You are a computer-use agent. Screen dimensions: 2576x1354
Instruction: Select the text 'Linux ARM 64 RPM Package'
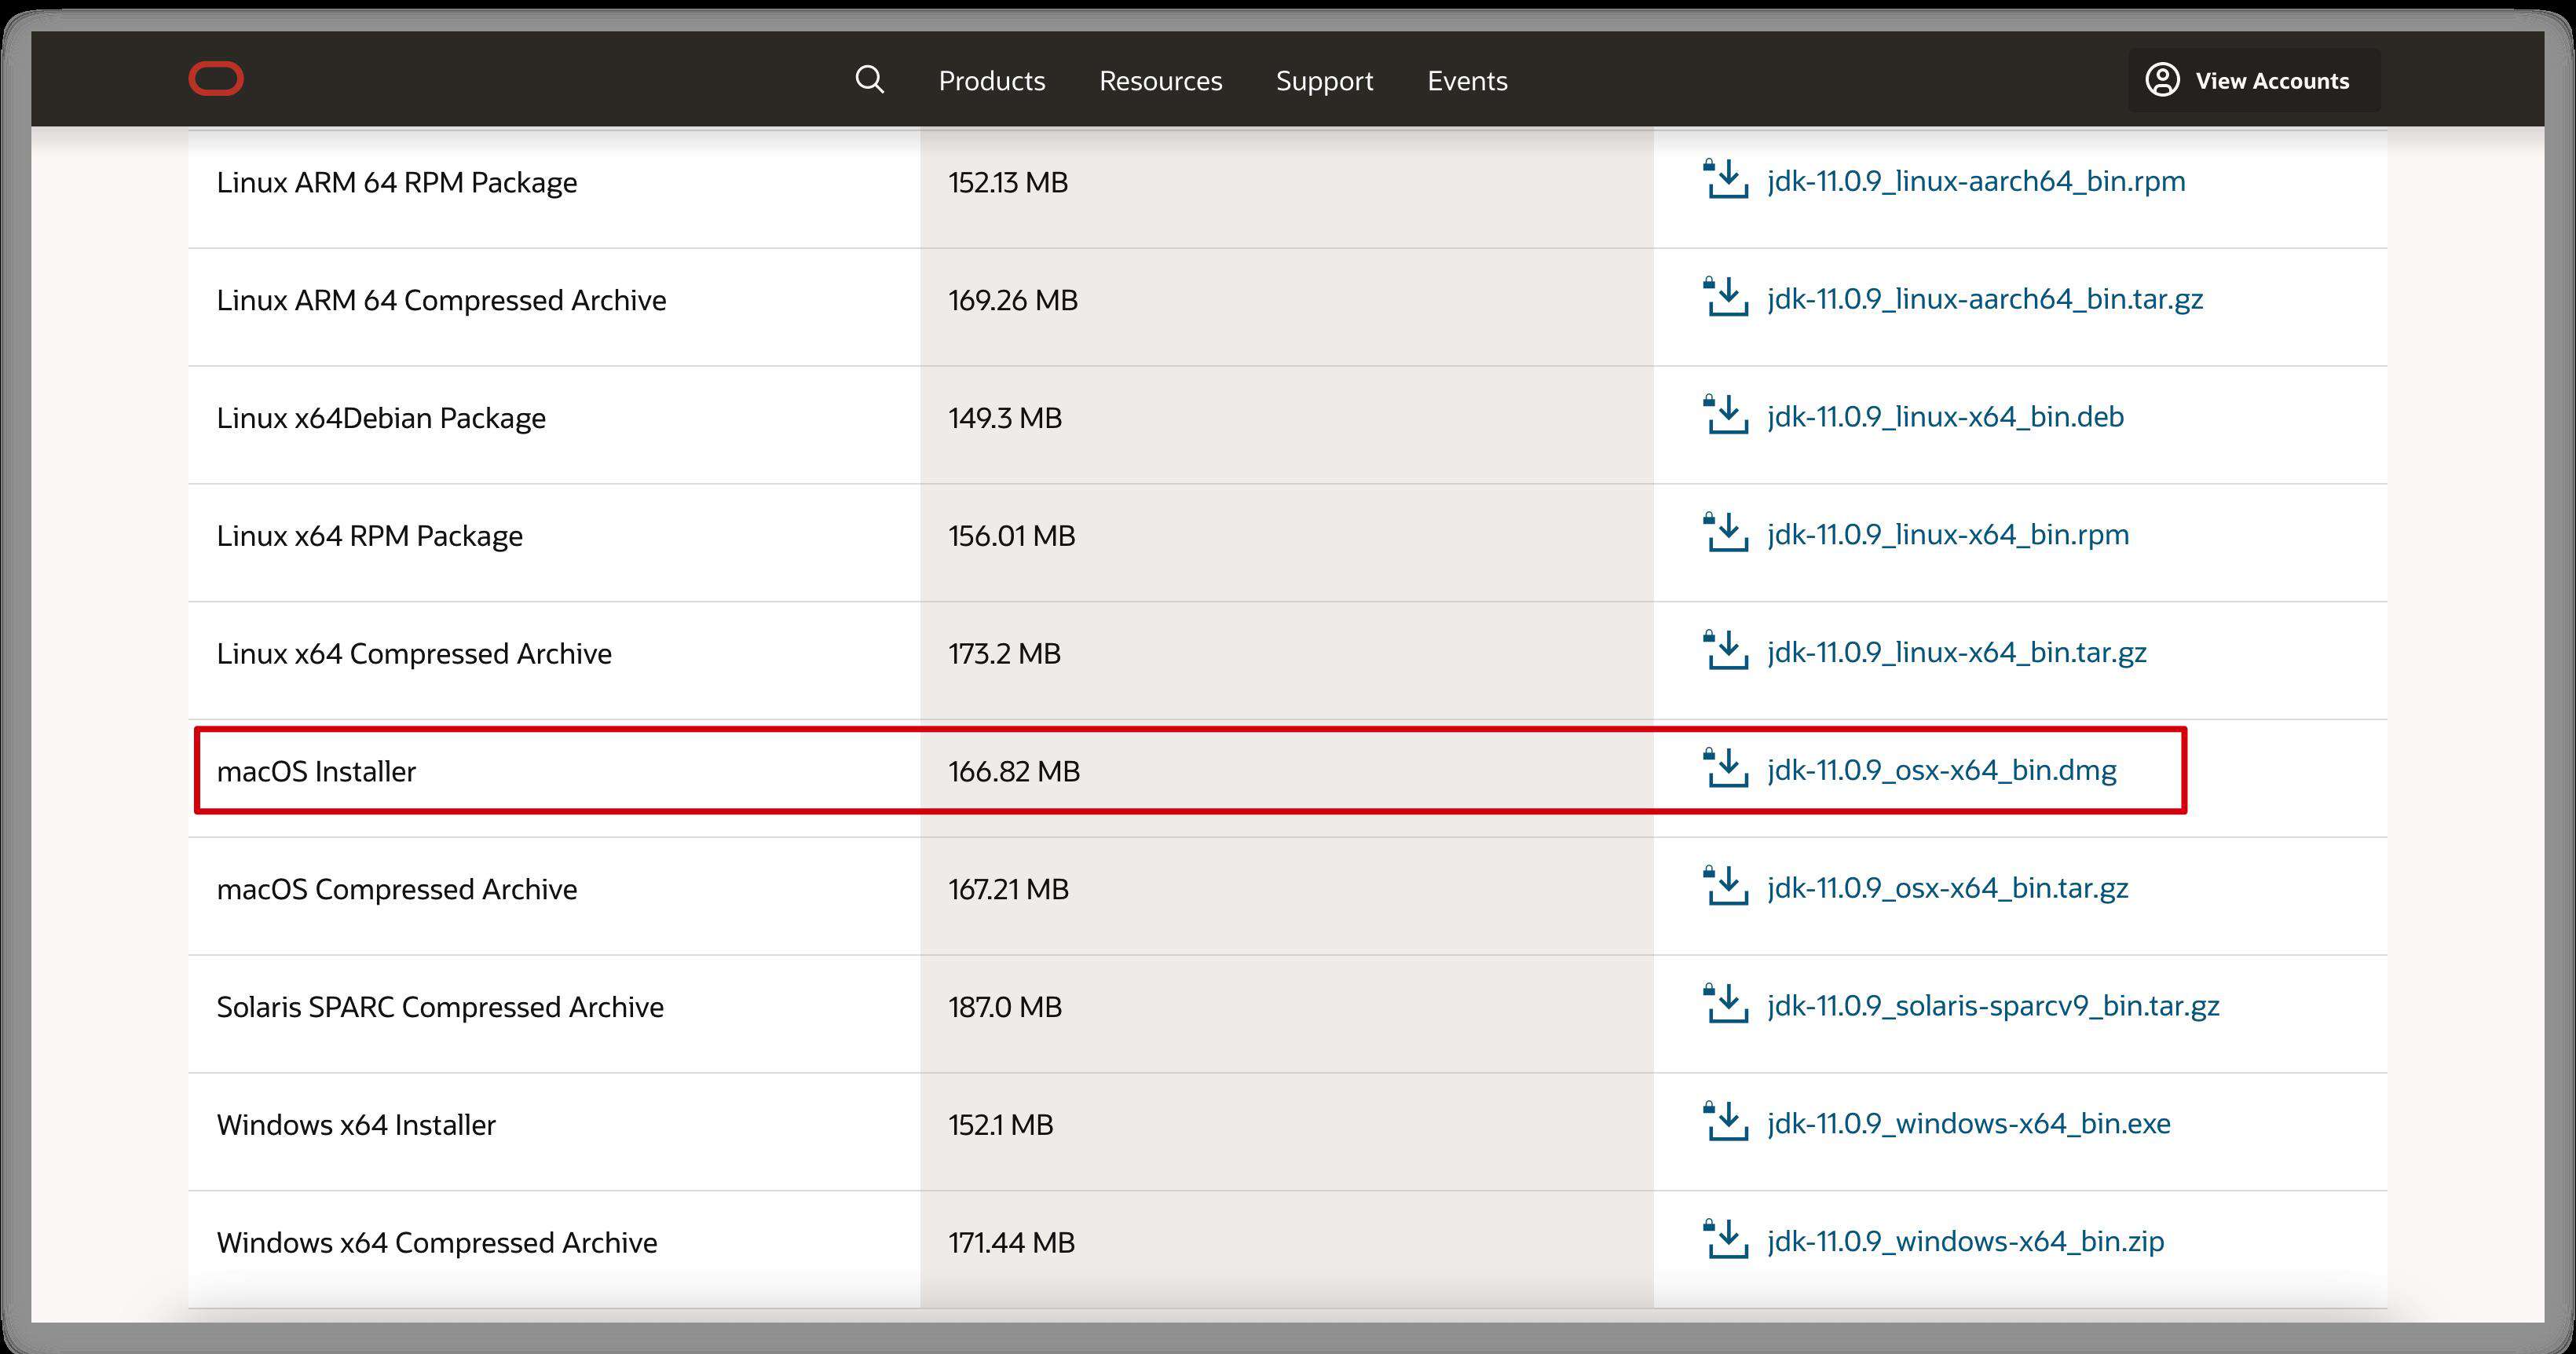tap(397, 183)
